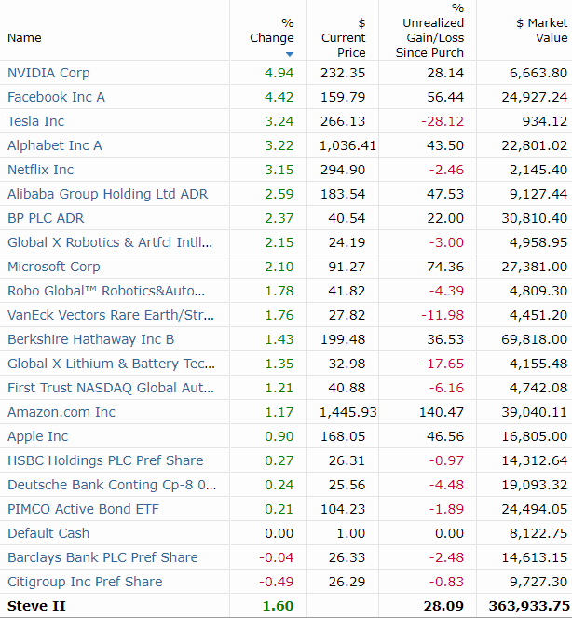The width and height of the screenshot is (572, 618).
Task: Sort by $ Current Price column header
Action: [344, 38]
